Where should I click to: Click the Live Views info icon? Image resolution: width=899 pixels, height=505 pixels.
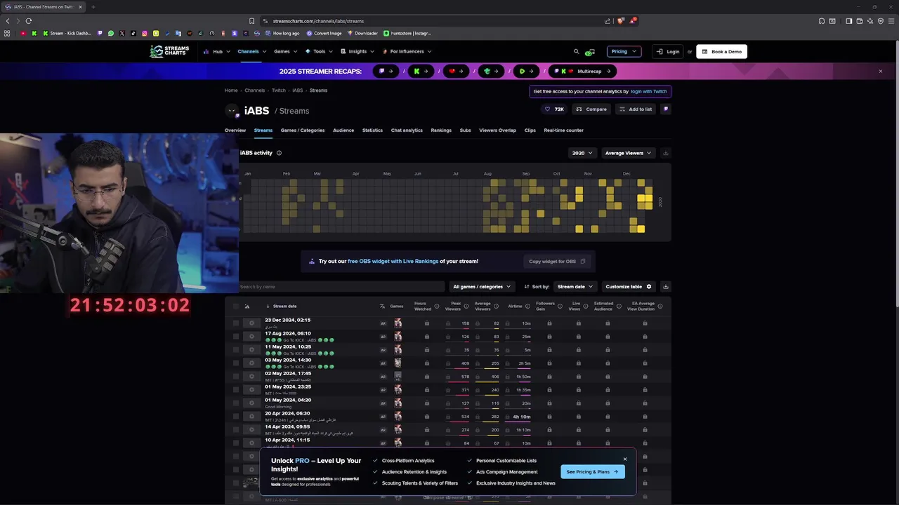click(x=586, y=306)
